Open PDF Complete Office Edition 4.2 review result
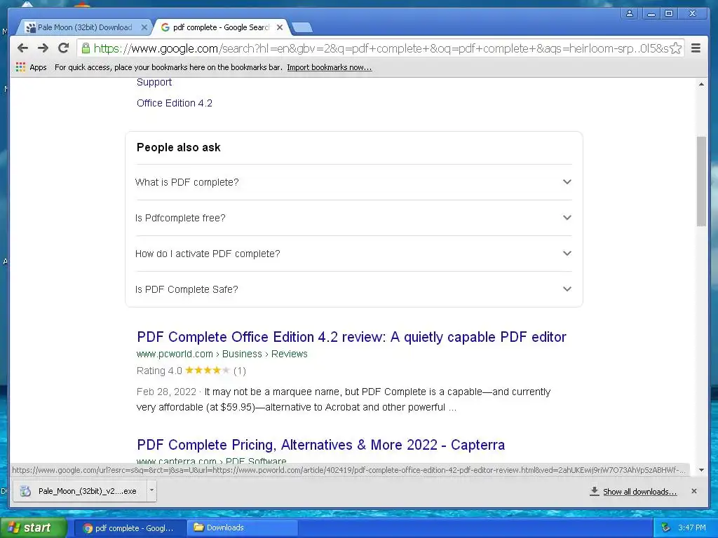The image size is (718, 538). (351, 337)
